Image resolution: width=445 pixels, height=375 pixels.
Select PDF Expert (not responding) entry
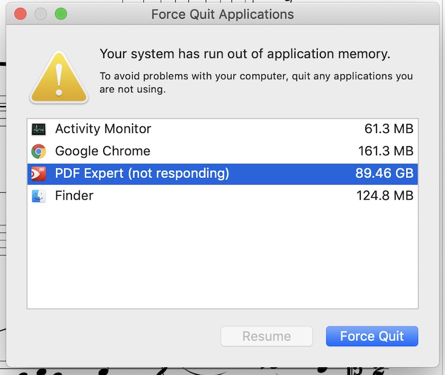point(222,174)
